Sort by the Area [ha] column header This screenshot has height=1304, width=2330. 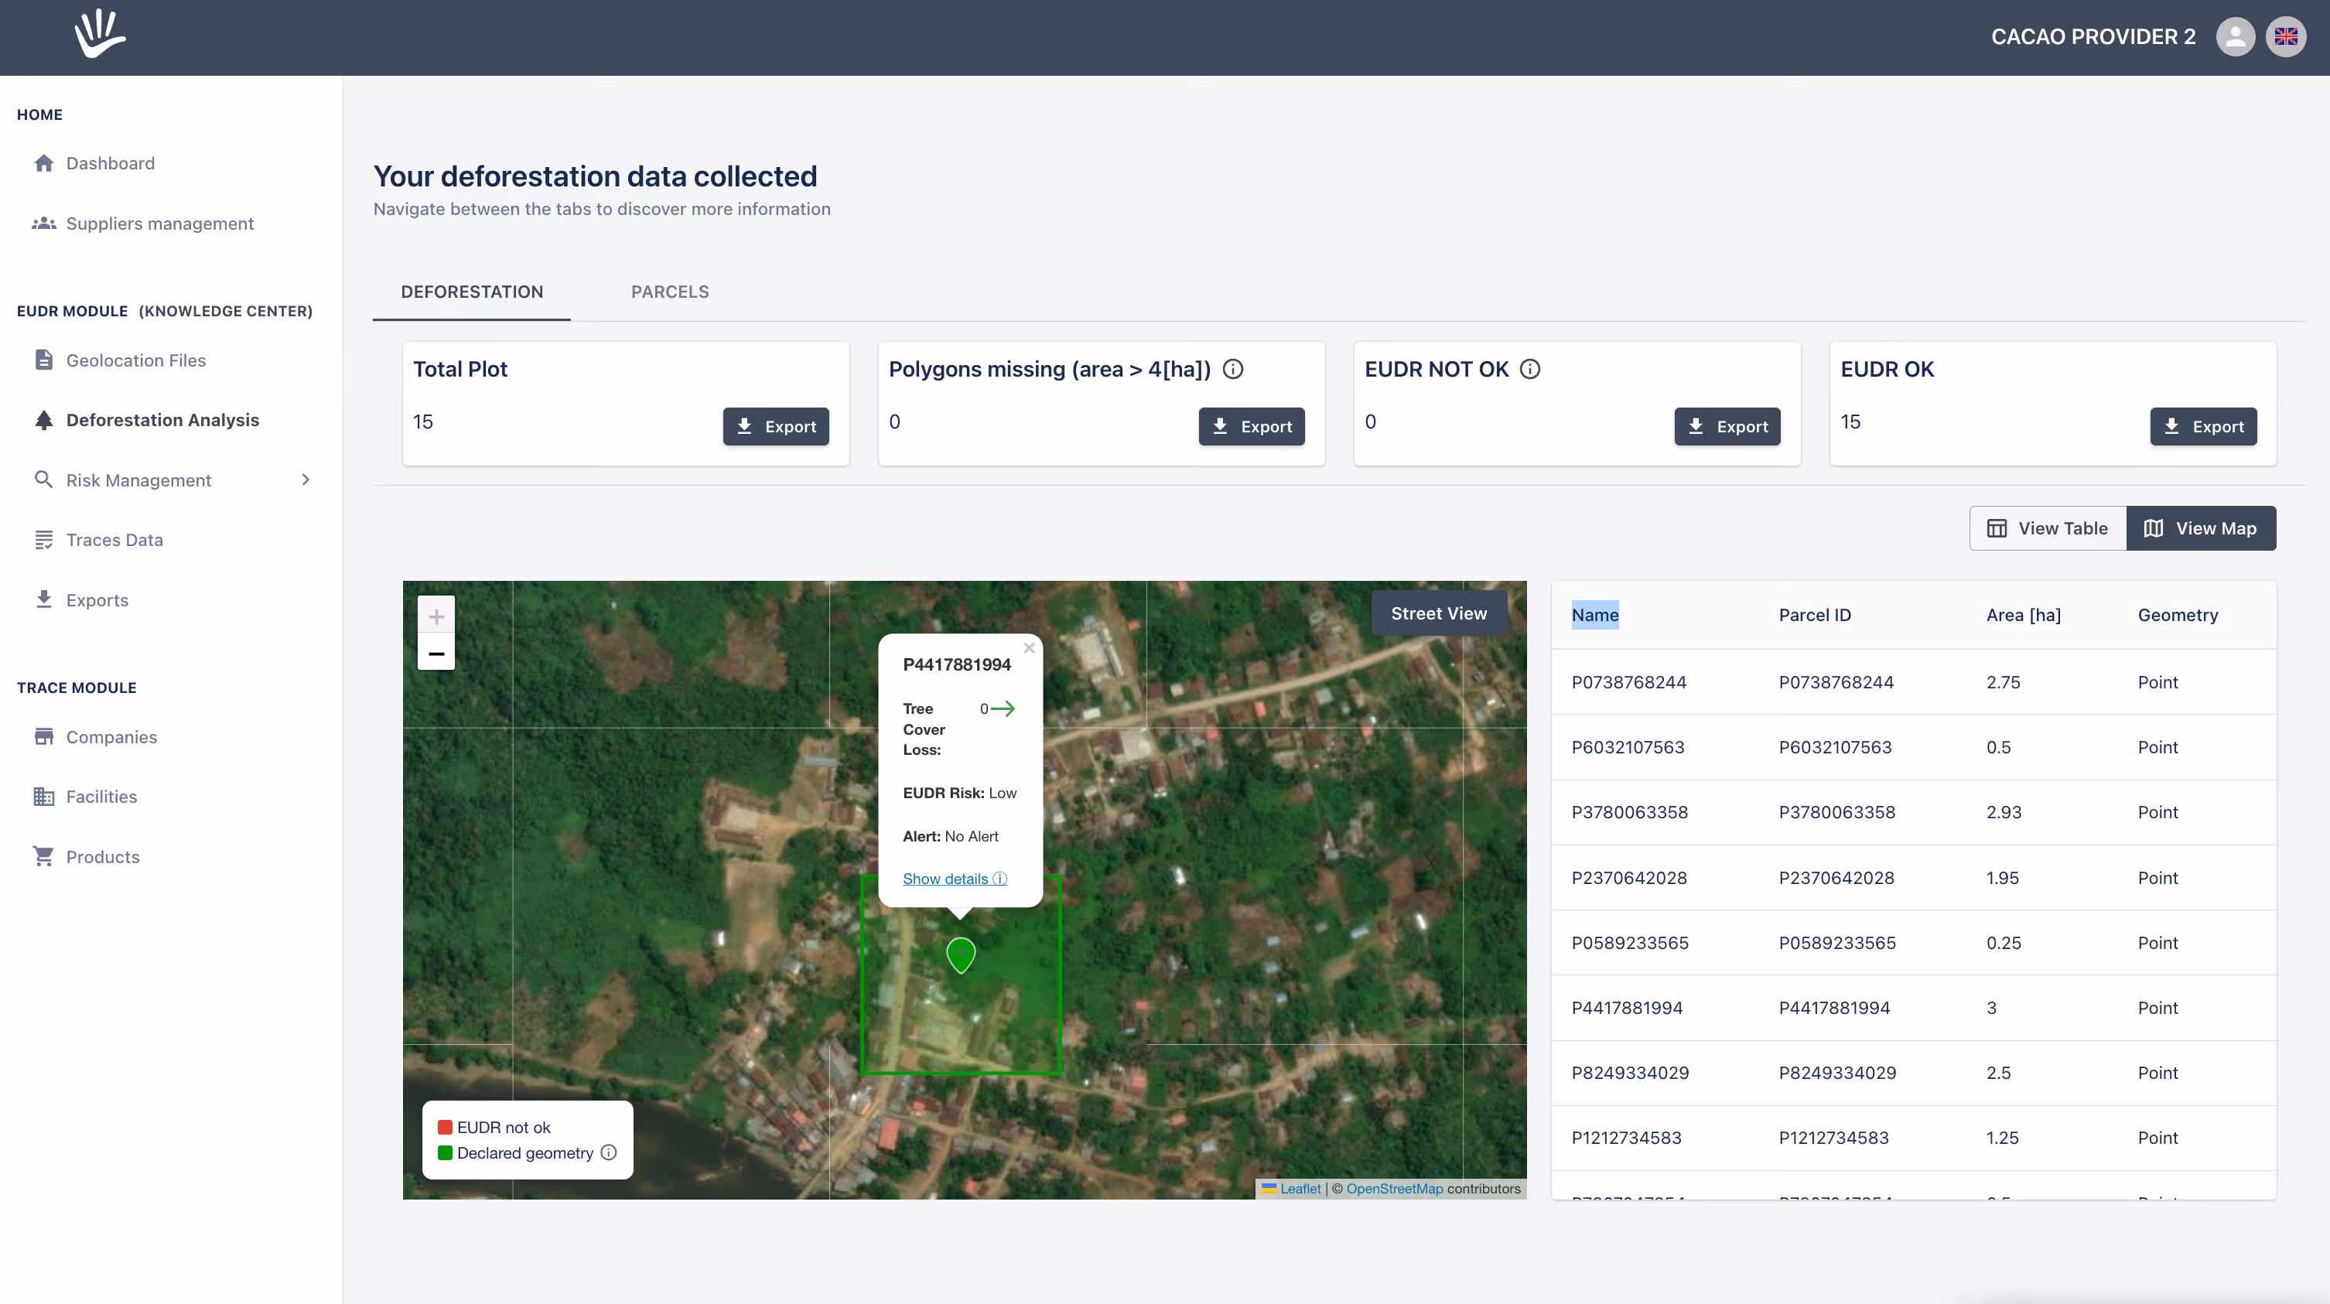(x=2022, y=615)
